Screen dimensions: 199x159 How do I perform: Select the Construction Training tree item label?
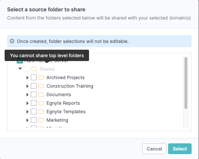coord(70,86)
